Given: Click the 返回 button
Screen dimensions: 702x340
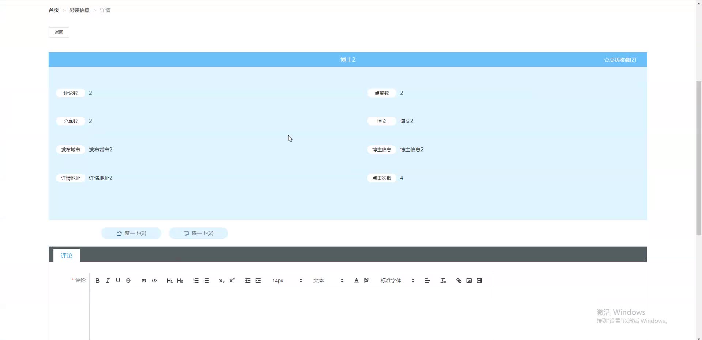Looking at the screenshot, I should (x=58, y=32).
